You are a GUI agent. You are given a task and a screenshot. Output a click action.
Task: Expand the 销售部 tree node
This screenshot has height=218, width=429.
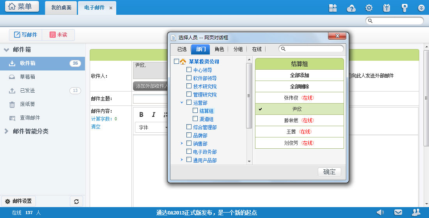[x=182, y=144]
